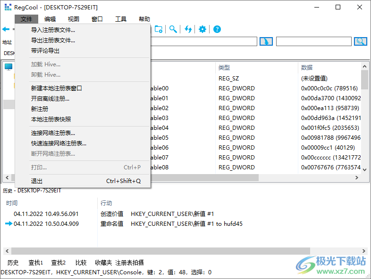Choose 本地注册表快照 menu entry
Screen dimensions: 371x279
click(x=83, y=120)
